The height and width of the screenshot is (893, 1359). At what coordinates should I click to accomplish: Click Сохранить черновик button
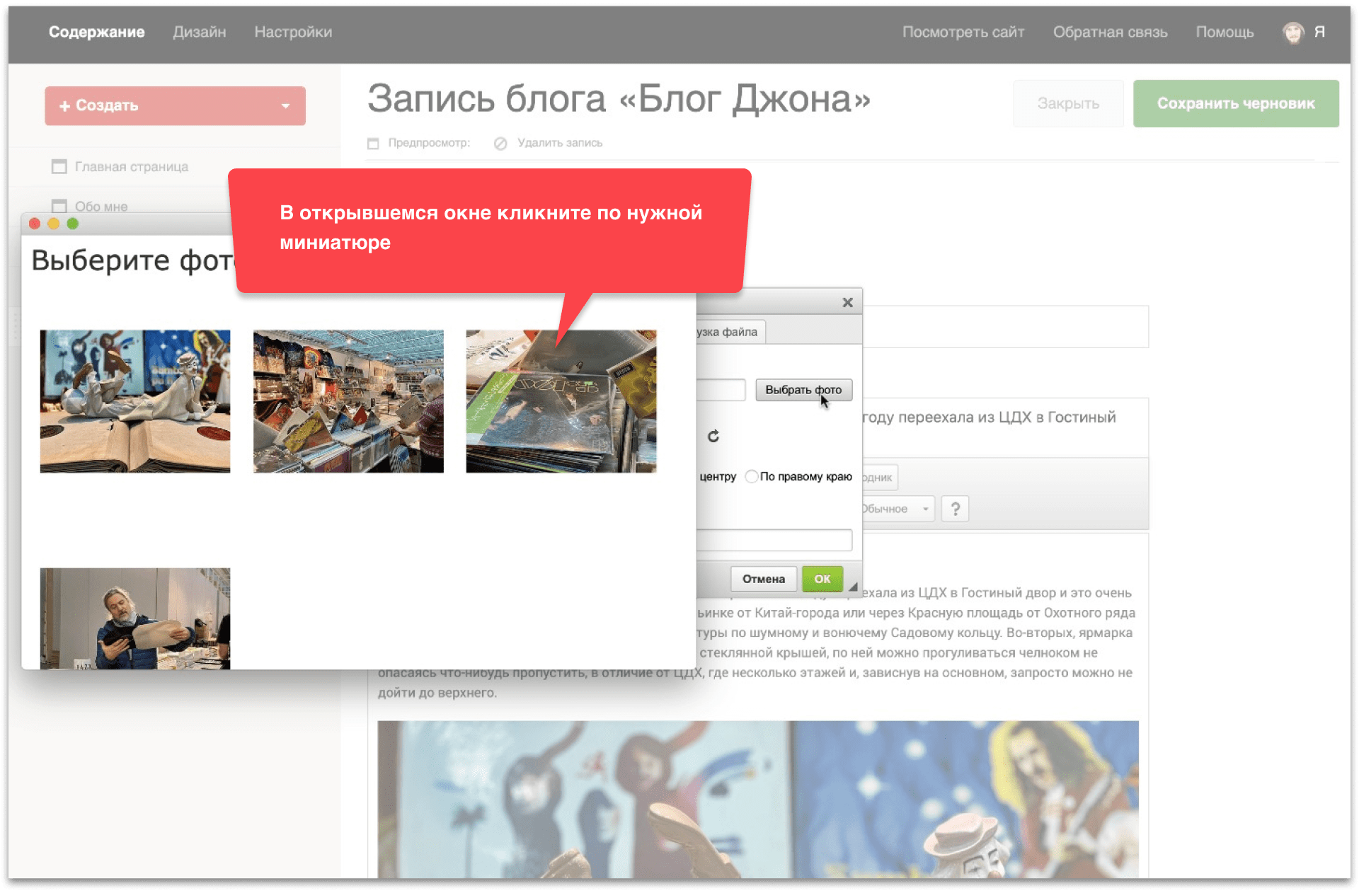click(1235, 104)
